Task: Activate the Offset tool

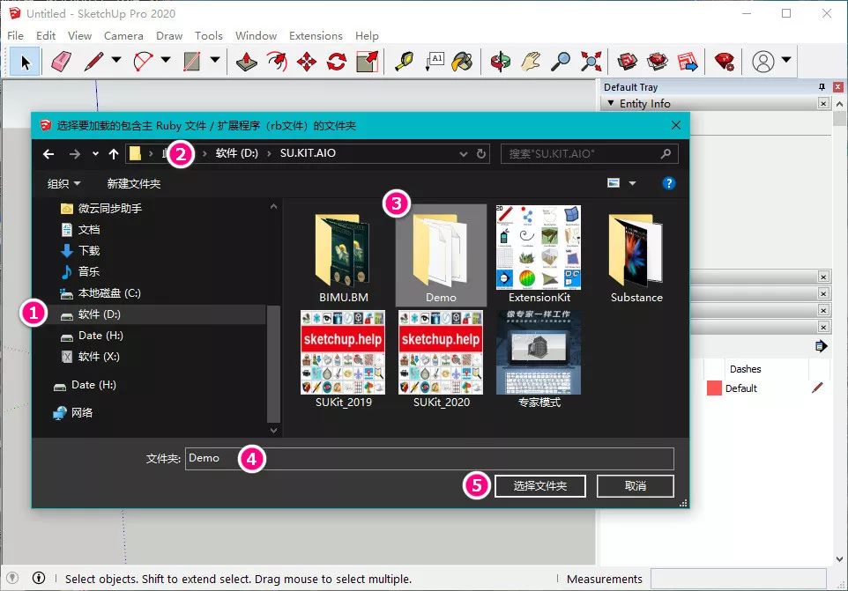Action: [x=277, y=62]
